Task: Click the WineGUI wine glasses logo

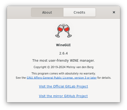Action: pos(63,30)
